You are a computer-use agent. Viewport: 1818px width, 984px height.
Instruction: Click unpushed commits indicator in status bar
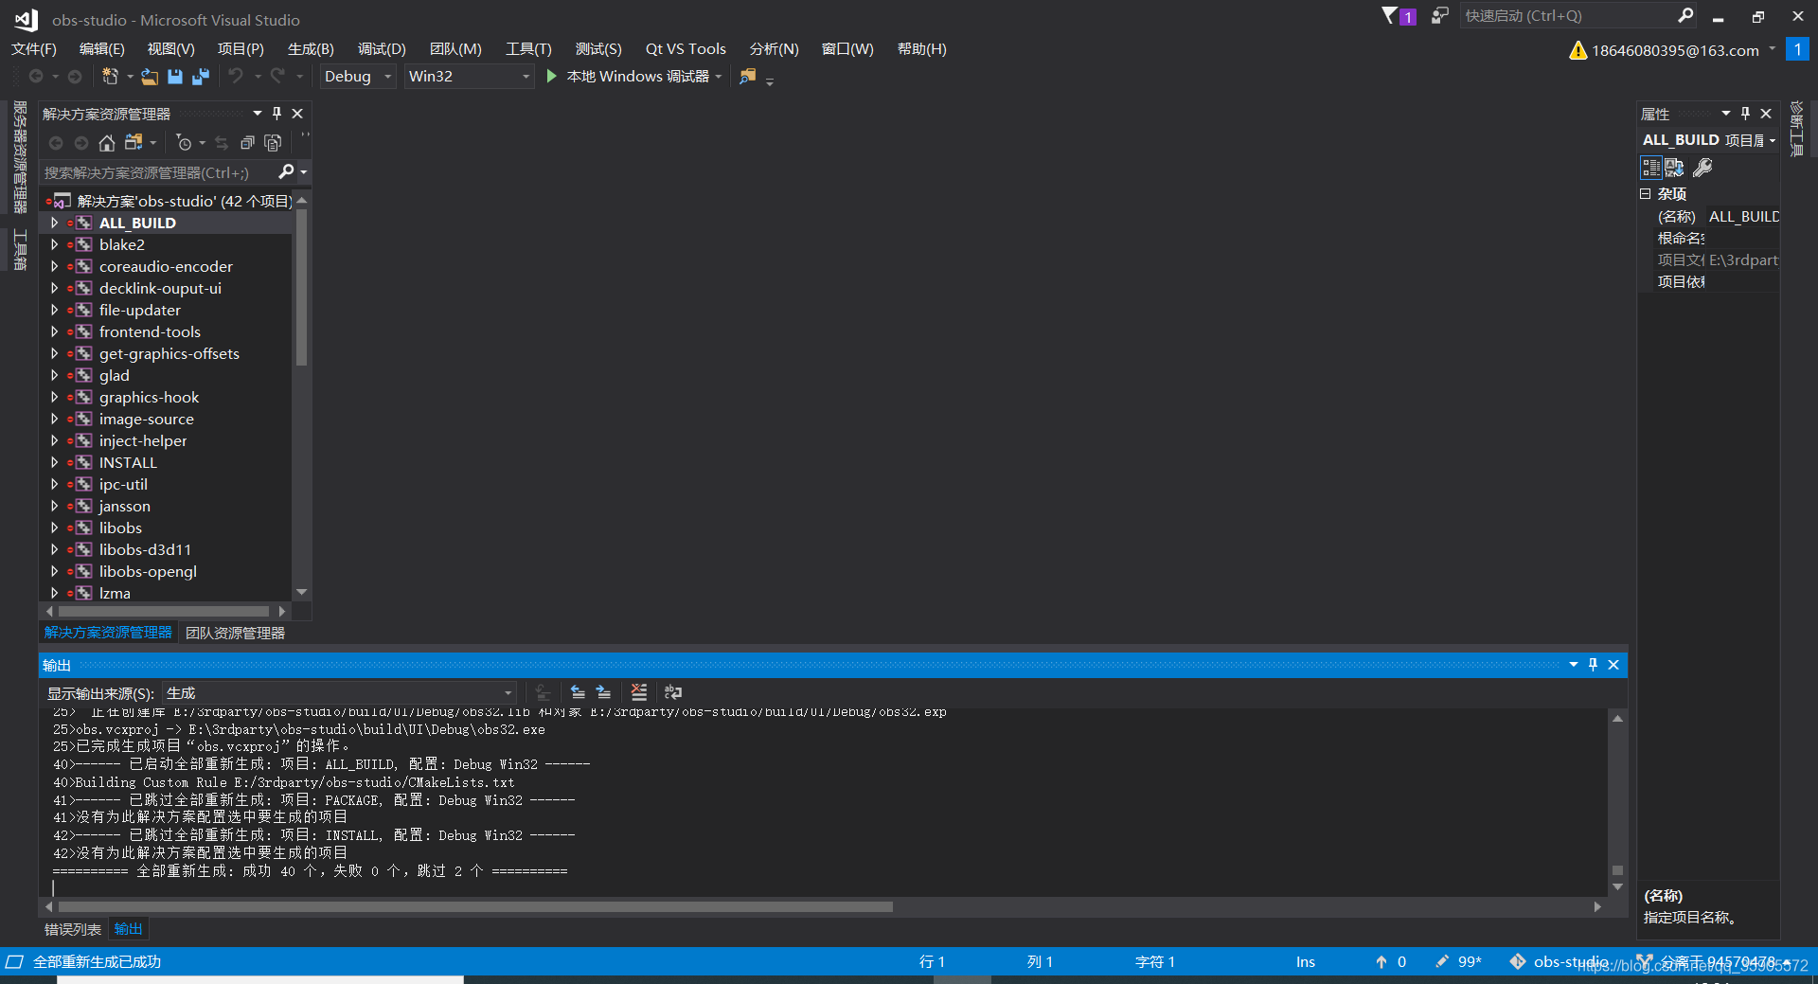pyautogui.click(x=1391, y=961)
